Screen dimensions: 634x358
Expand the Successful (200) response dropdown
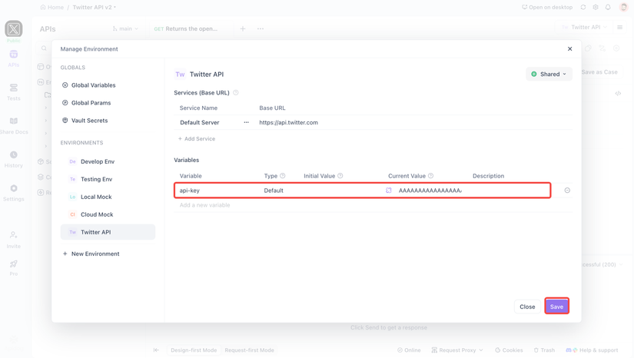(602, 265)
